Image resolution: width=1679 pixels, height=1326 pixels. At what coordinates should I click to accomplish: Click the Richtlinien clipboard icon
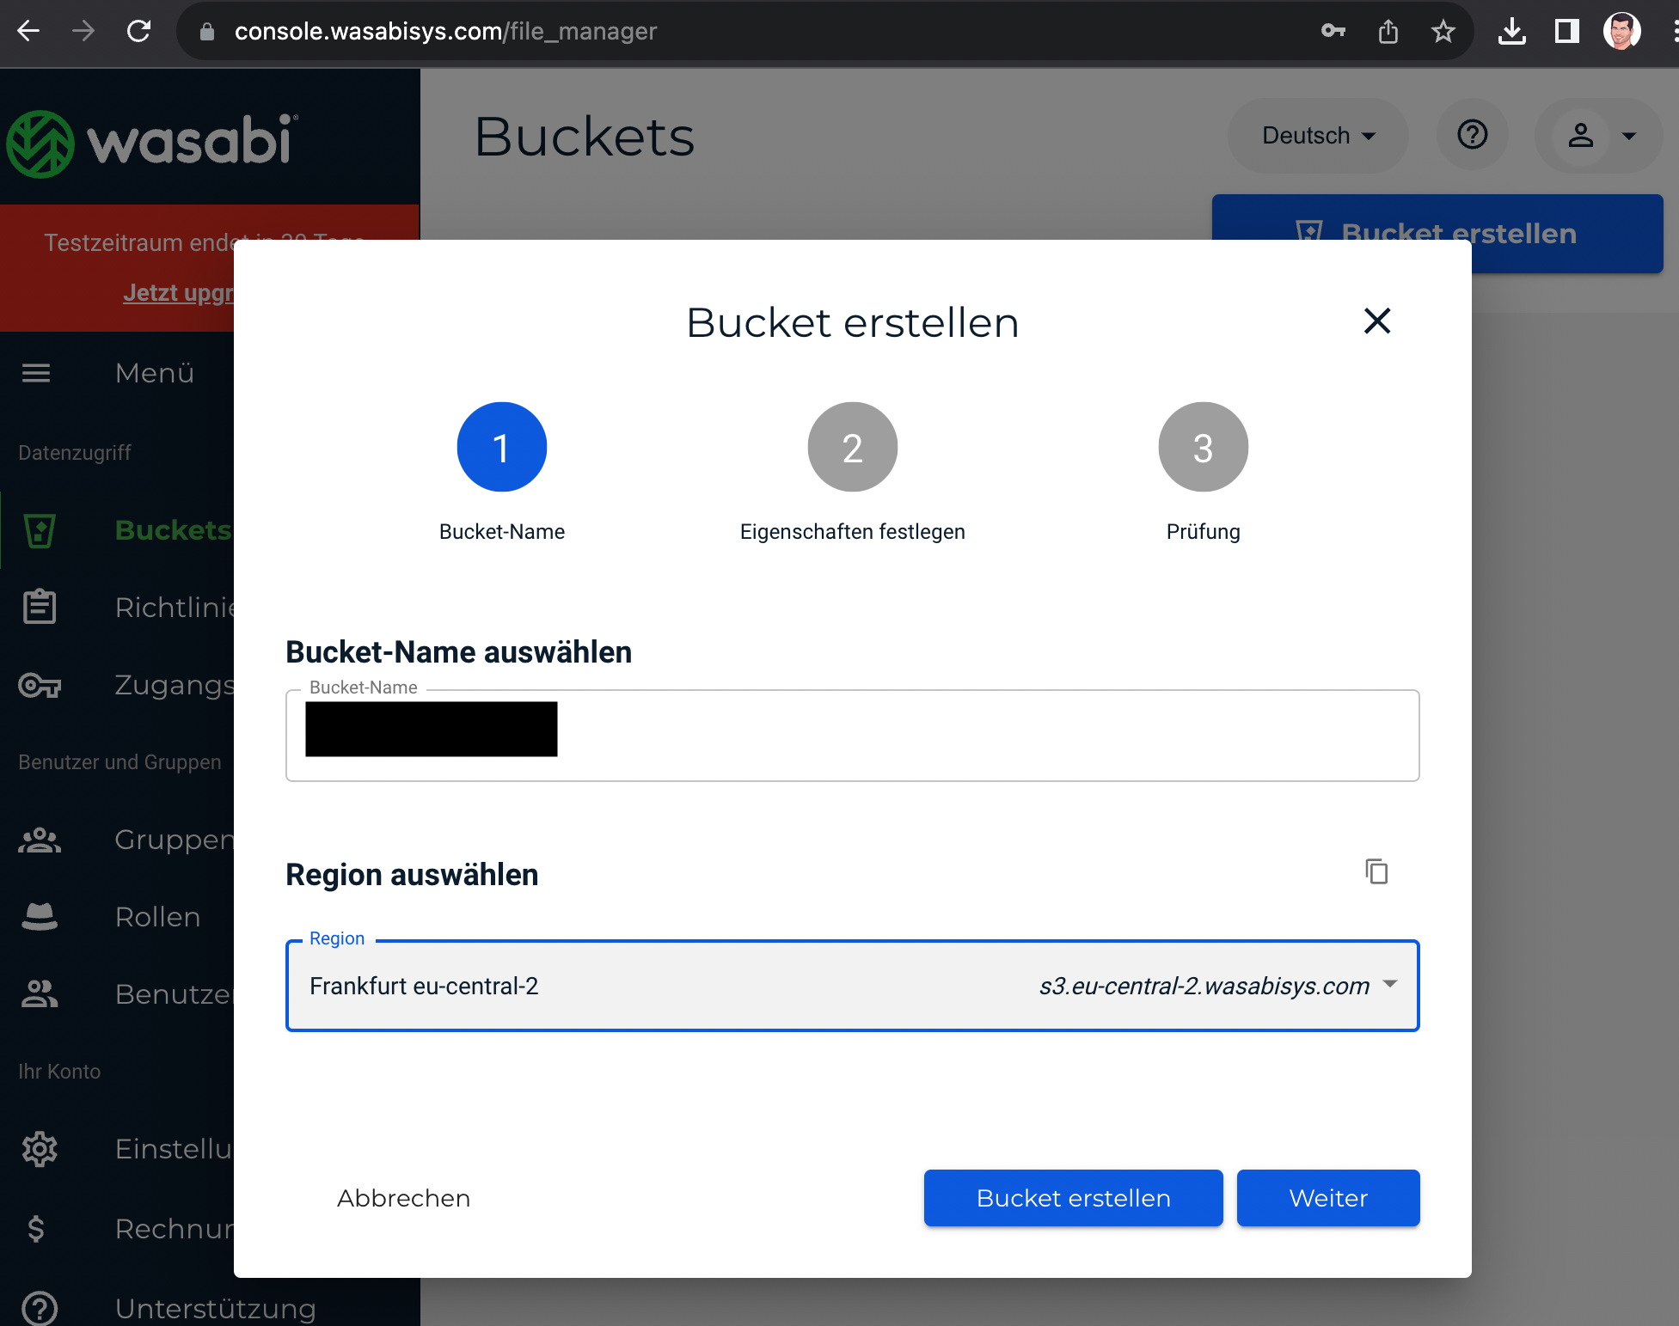[40, 607]
